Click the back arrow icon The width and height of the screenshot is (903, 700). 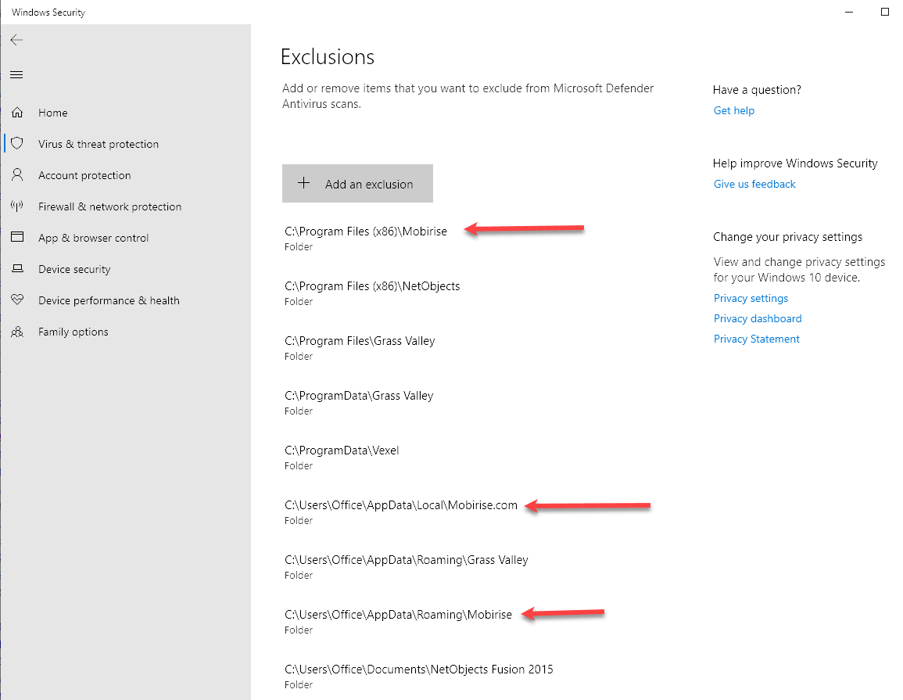[x=16, y=40]
